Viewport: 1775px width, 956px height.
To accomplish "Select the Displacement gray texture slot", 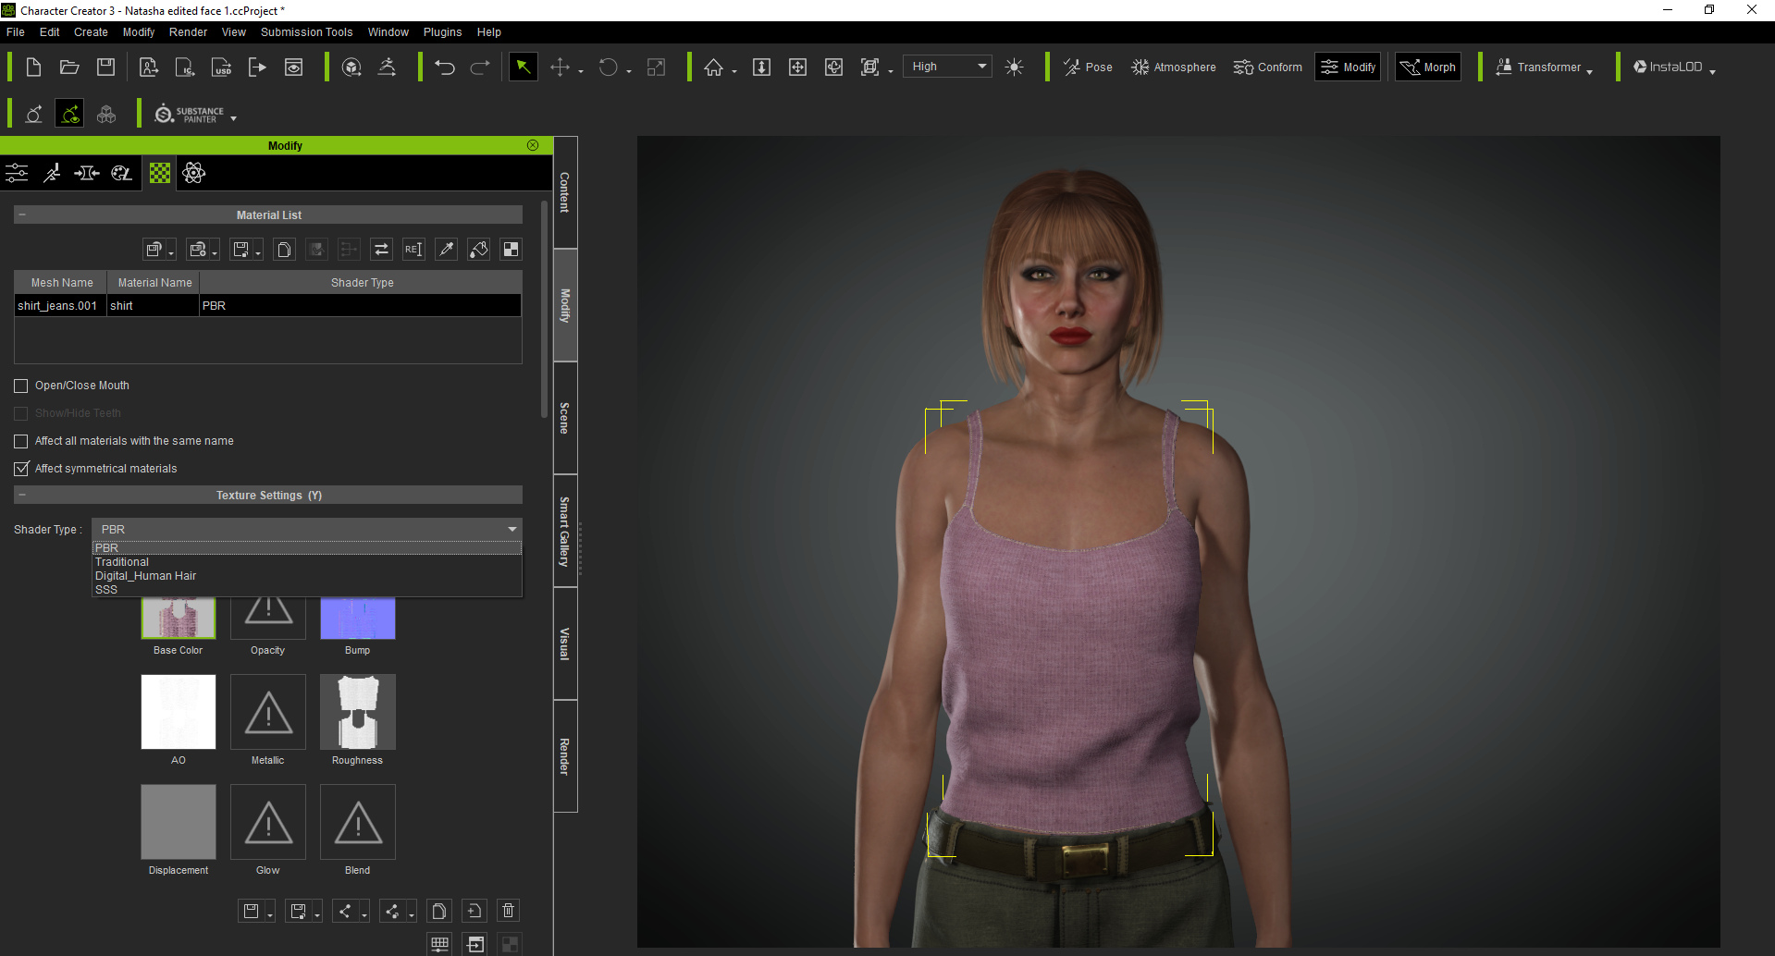I will (x=179, y=822).
